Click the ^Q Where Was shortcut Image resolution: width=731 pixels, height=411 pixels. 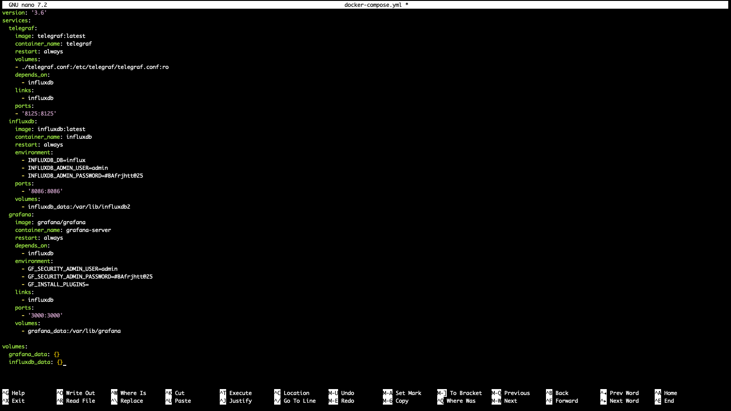coord(456,401)
